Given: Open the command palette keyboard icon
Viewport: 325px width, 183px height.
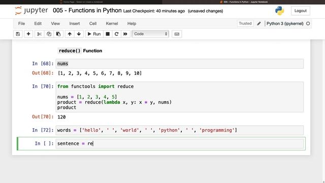Looking at the screenshot, I should tap(177, 34).
